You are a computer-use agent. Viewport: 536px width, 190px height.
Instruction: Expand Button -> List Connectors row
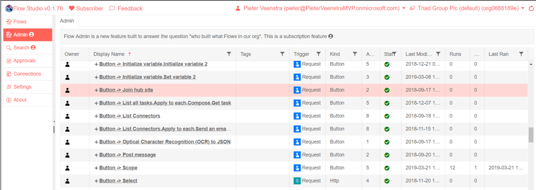click(96, 116)
